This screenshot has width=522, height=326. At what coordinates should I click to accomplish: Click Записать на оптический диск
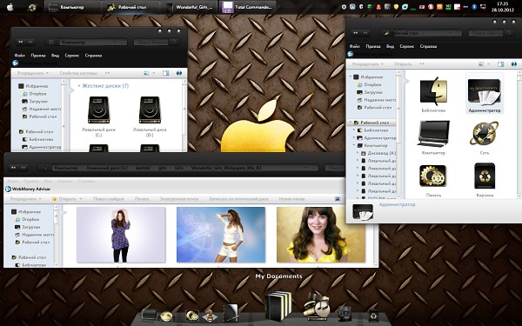coord(238,198)
